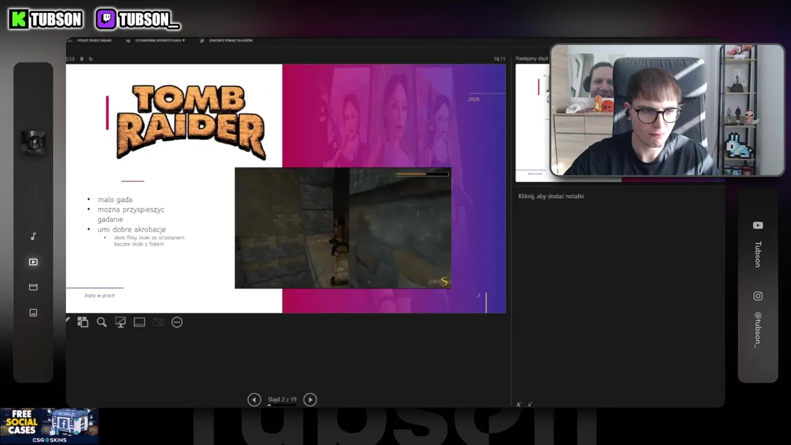
Task: Open See all slides grid view
Action: (83, 322)
